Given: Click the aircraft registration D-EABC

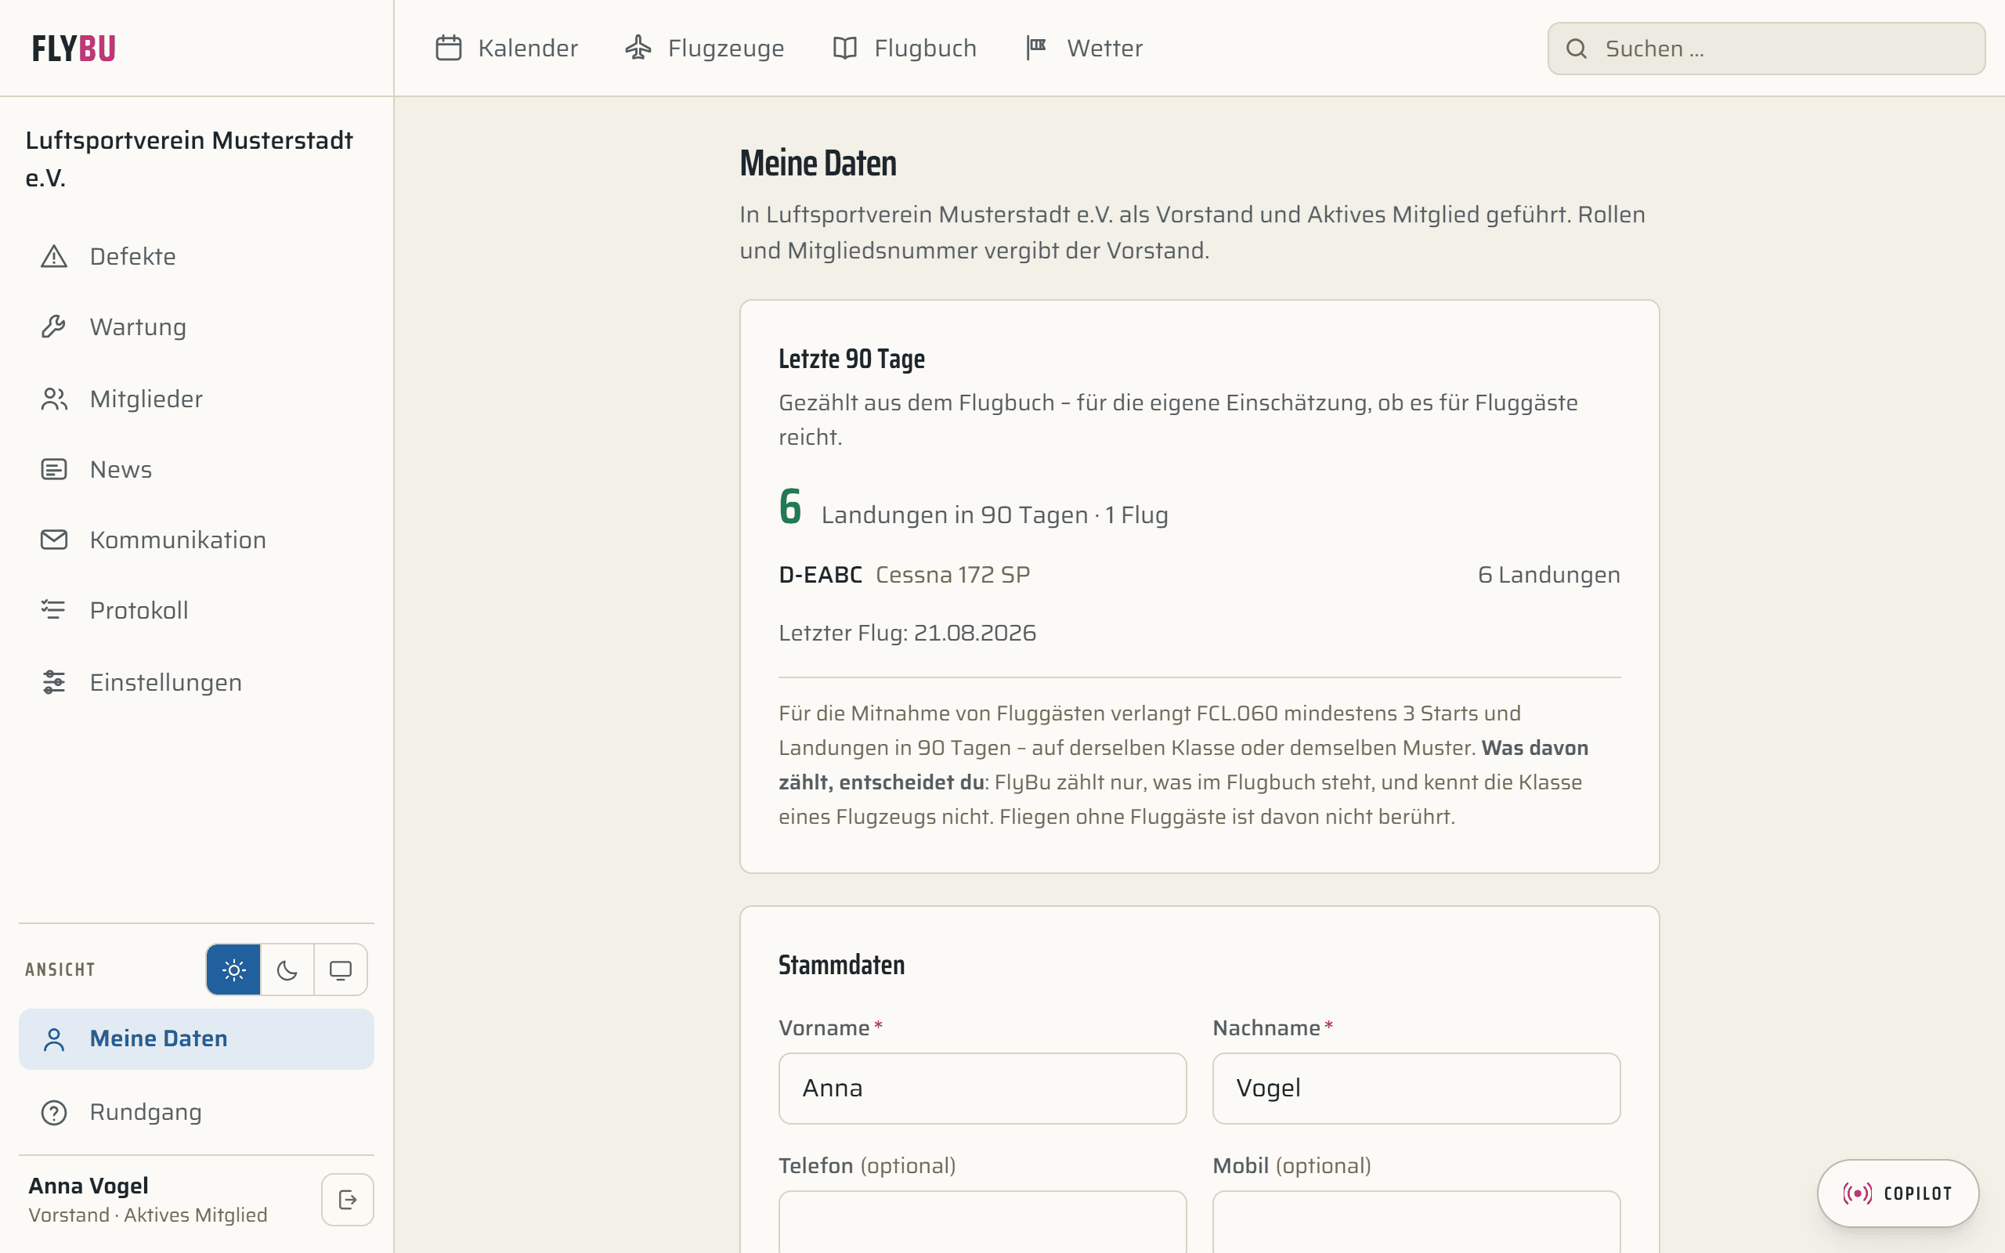Looking at the screenshot, I should [820, 574].
